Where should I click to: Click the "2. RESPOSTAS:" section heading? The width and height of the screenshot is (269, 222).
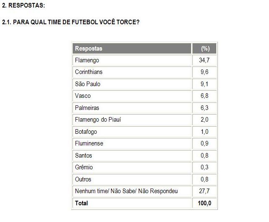click(23, 5)
